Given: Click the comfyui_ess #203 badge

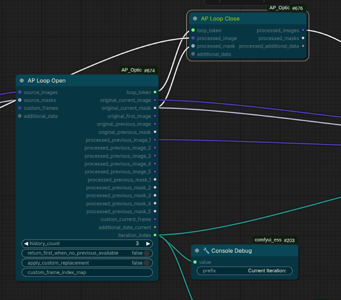Looking at the screenshot, I should [x=275, y=240].
